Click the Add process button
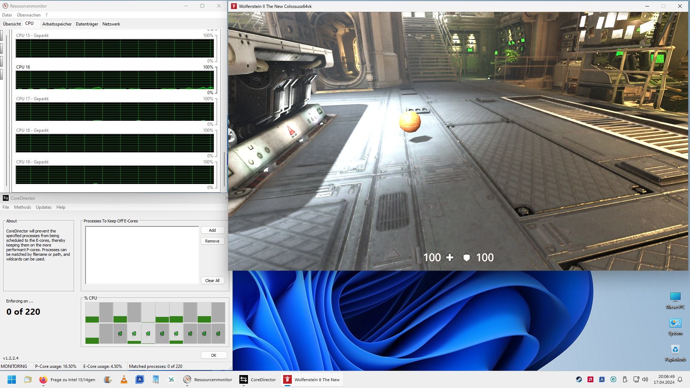690x388 pixels. (212, 230)
